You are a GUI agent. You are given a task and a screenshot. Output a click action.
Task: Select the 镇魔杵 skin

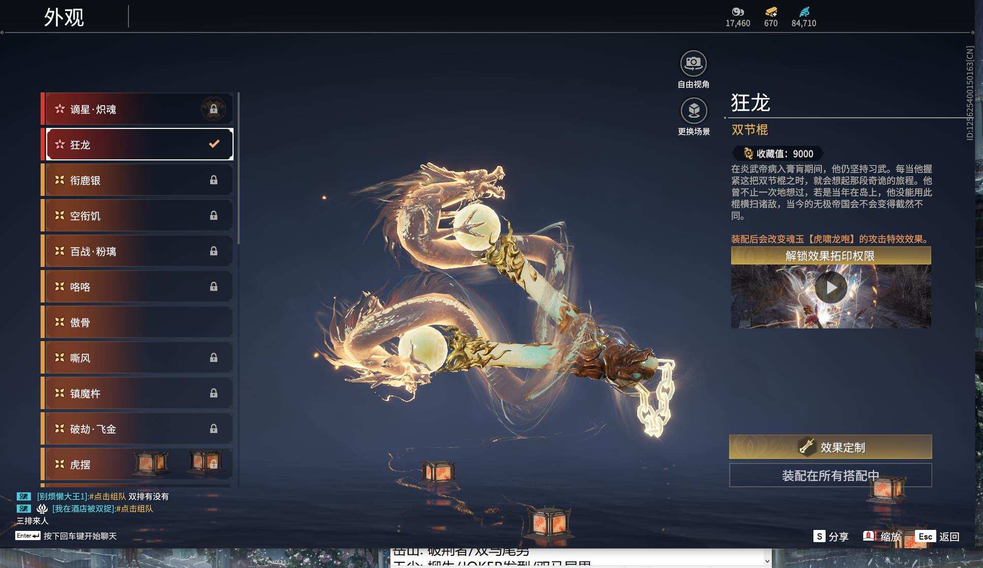coord(137,393)
